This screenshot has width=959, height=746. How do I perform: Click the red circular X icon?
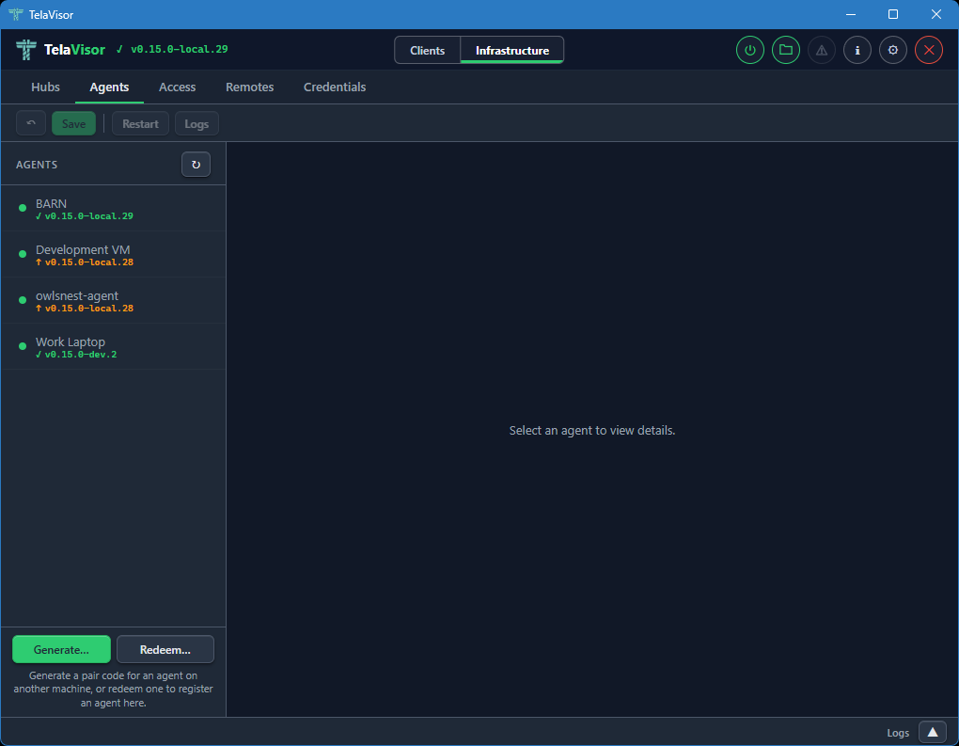click(x=928, y=50)
